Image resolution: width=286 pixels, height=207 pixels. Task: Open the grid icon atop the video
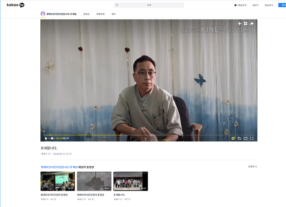[x=246, y=24]
